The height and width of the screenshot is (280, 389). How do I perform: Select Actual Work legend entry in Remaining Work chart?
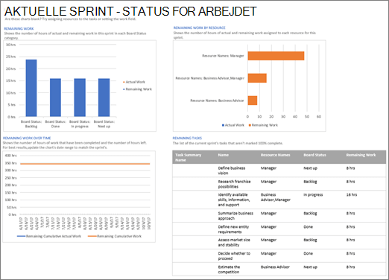pos(134,82)
